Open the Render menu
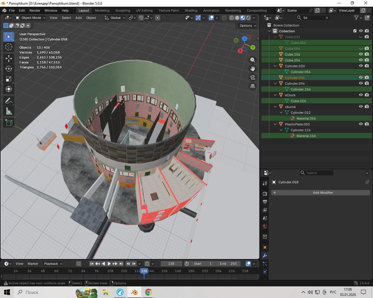The image size is (373, 298). tap(35, 10)
